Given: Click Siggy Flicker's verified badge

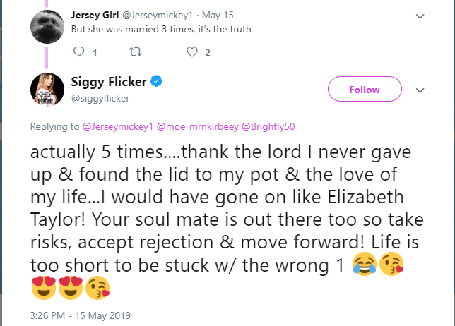Looking at the screenshot, I should [x=154, y=81].
